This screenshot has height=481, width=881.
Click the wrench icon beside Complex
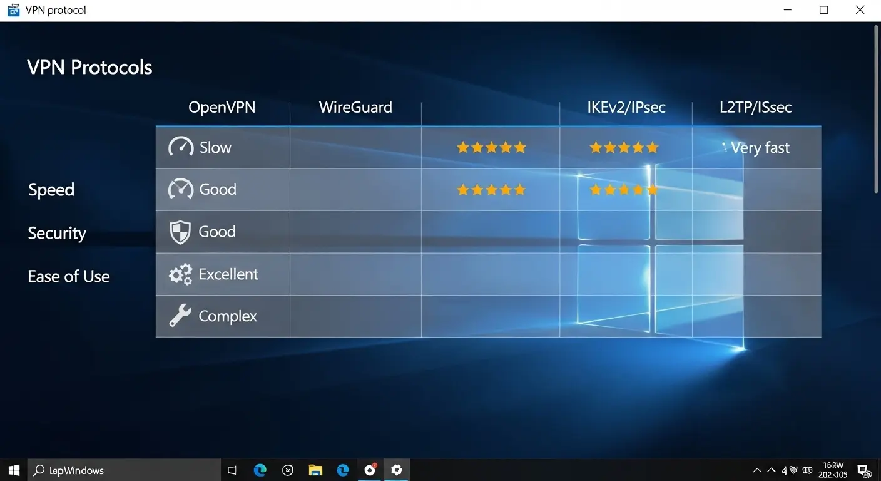pyautogui.click(x=180, y=316)
